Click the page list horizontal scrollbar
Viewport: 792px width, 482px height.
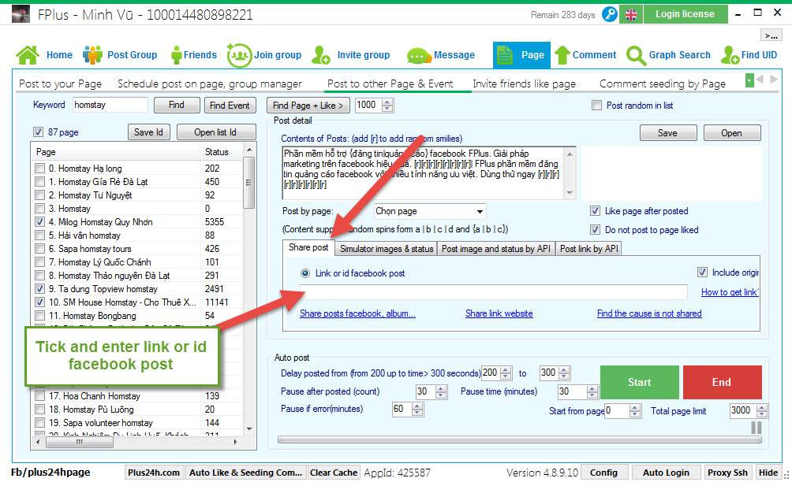pyautogui.click(x=137, y=442)
